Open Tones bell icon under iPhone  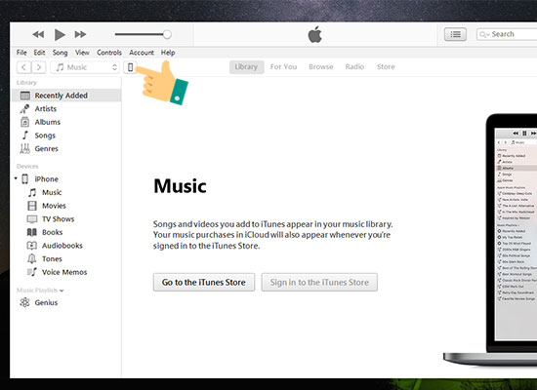coord(32,258)
